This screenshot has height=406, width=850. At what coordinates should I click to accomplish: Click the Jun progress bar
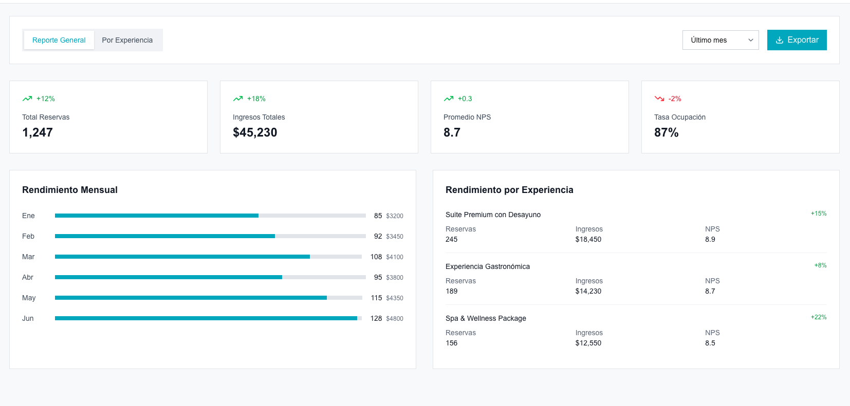pos(208,318)
